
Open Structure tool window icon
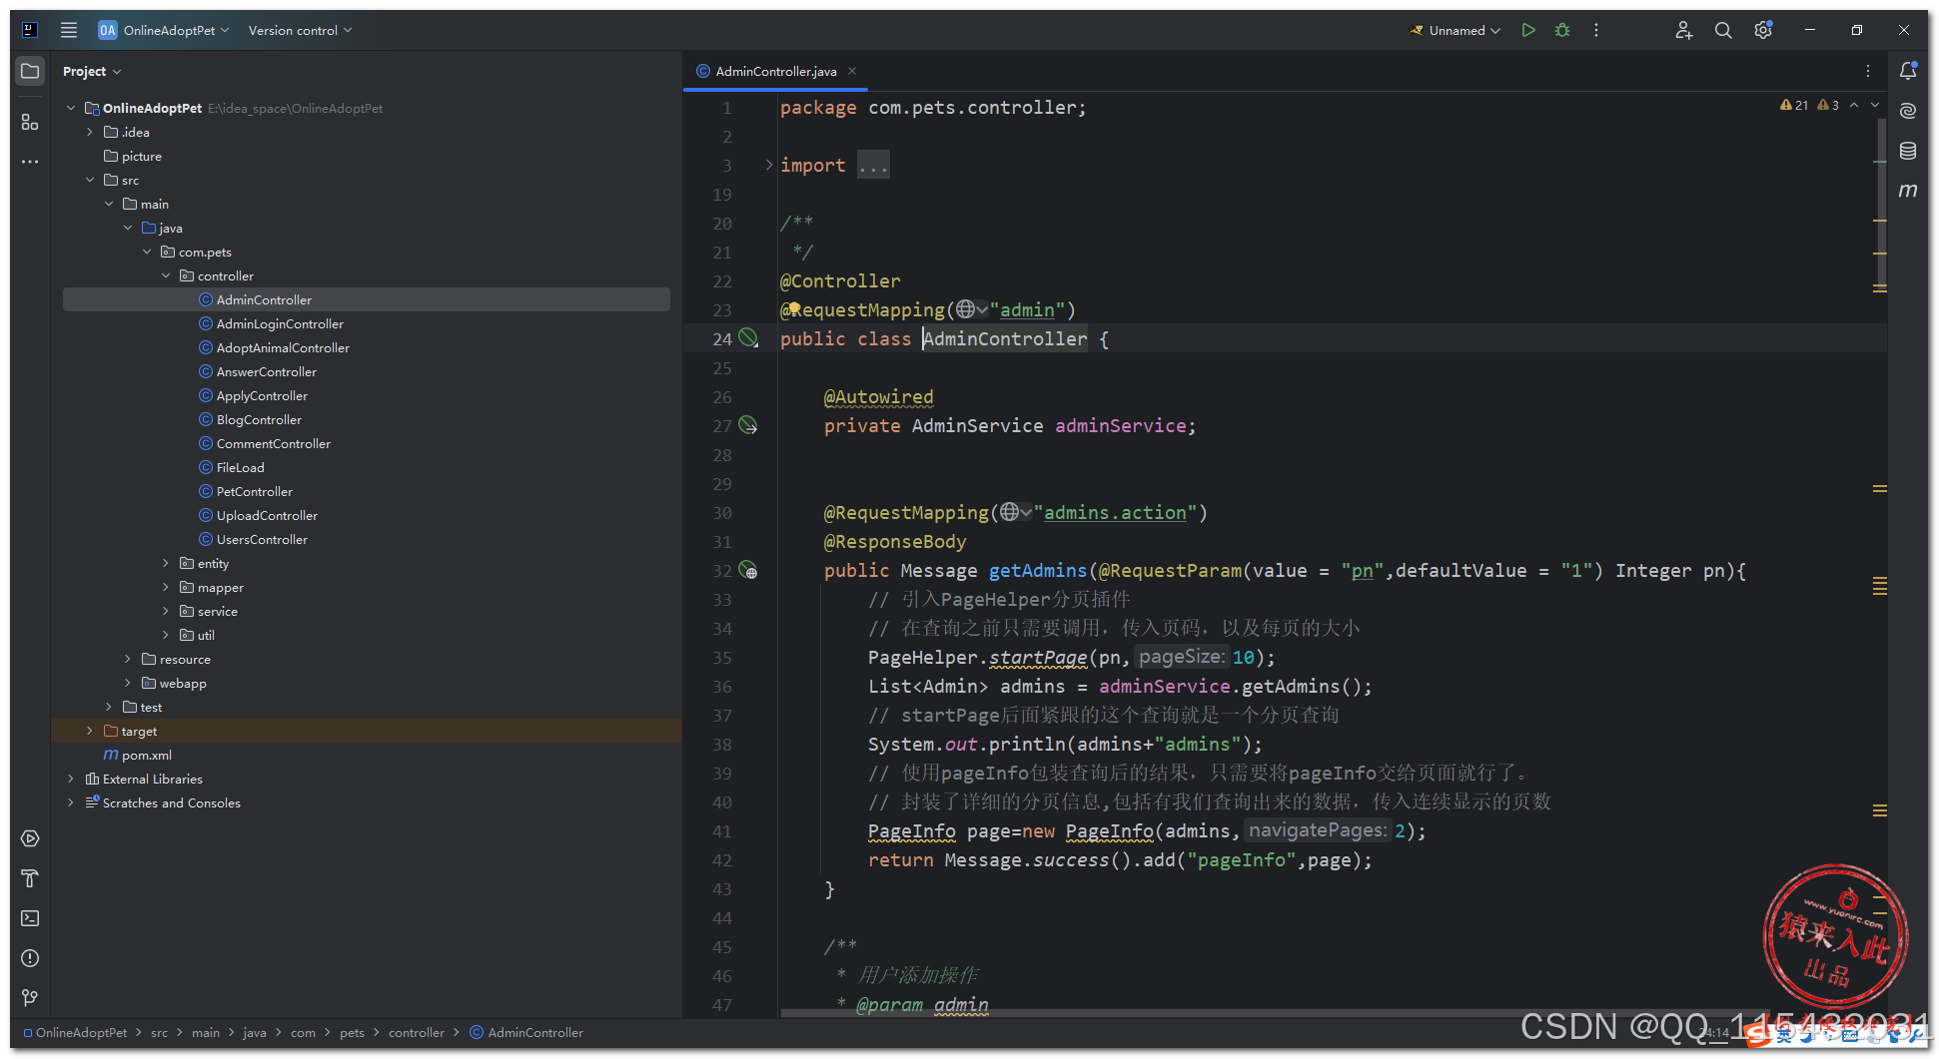[30, 122]
